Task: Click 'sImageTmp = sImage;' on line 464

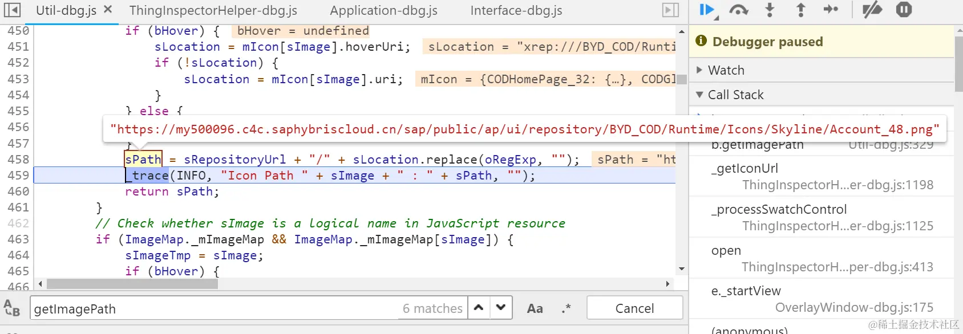Action: pos(194,255)
